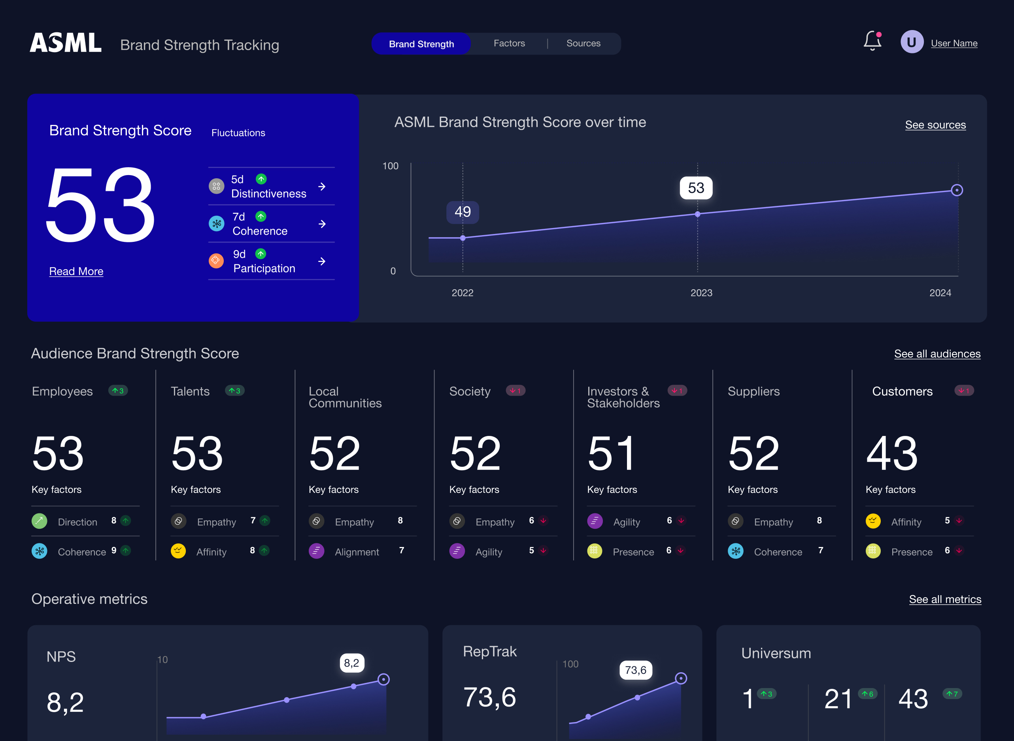Screen dimensions: 1014x741
Task: Expand the Participation fluctuation arrow
Action: click(x=322, y=261)
